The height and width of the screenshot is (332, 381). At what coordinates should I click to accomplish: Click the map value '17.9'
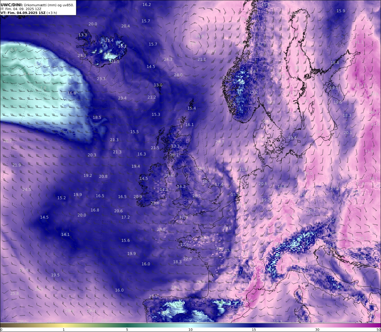point(183,217)
